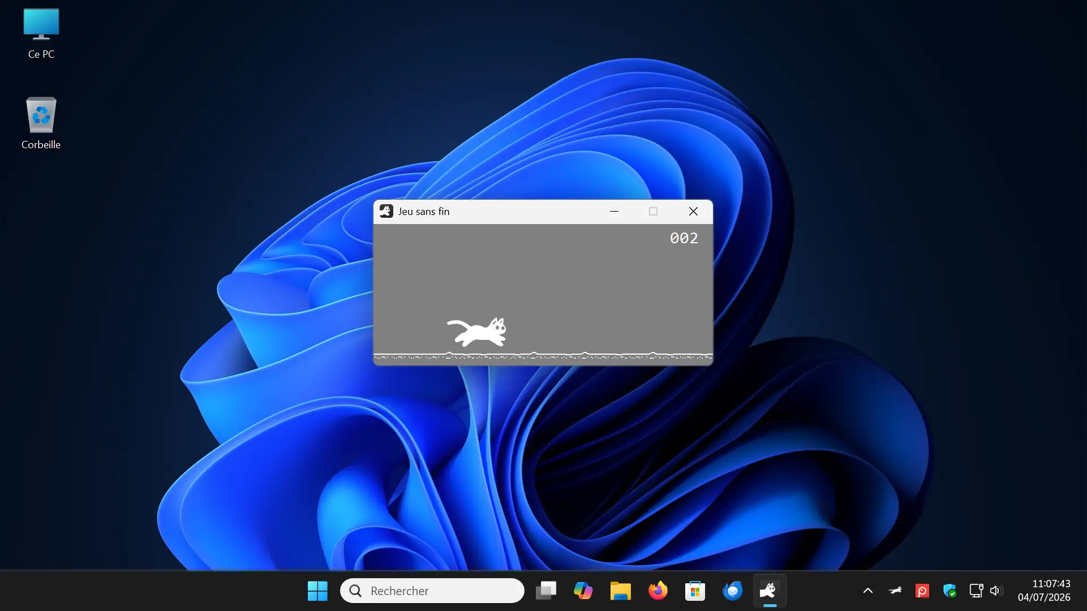The width and height of the screenshot is (1087, 611).
Task: Open Windows Security shield tray icon
Action: [x=949, y=591]
